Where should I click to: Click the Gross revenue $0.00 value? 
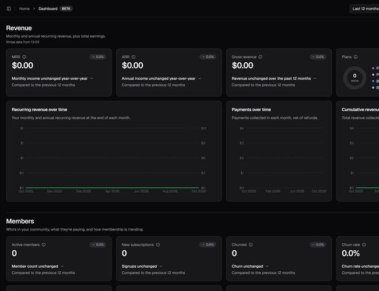[243, 65]
